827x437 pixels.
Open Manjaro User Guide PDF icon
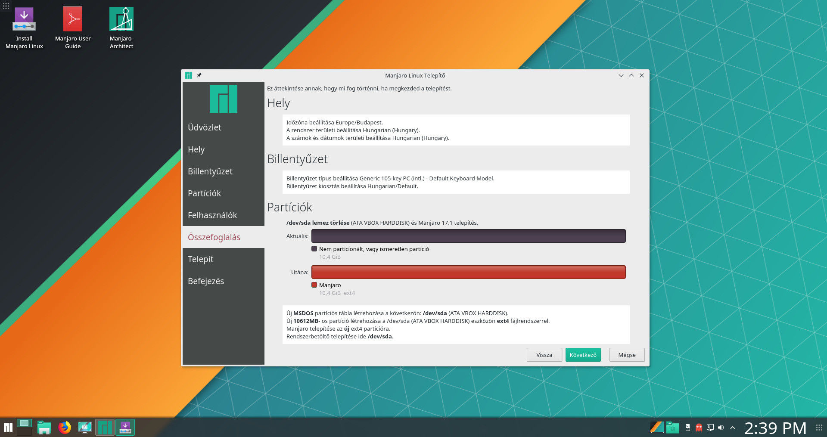pyautogui.click(x=73, y=28)
